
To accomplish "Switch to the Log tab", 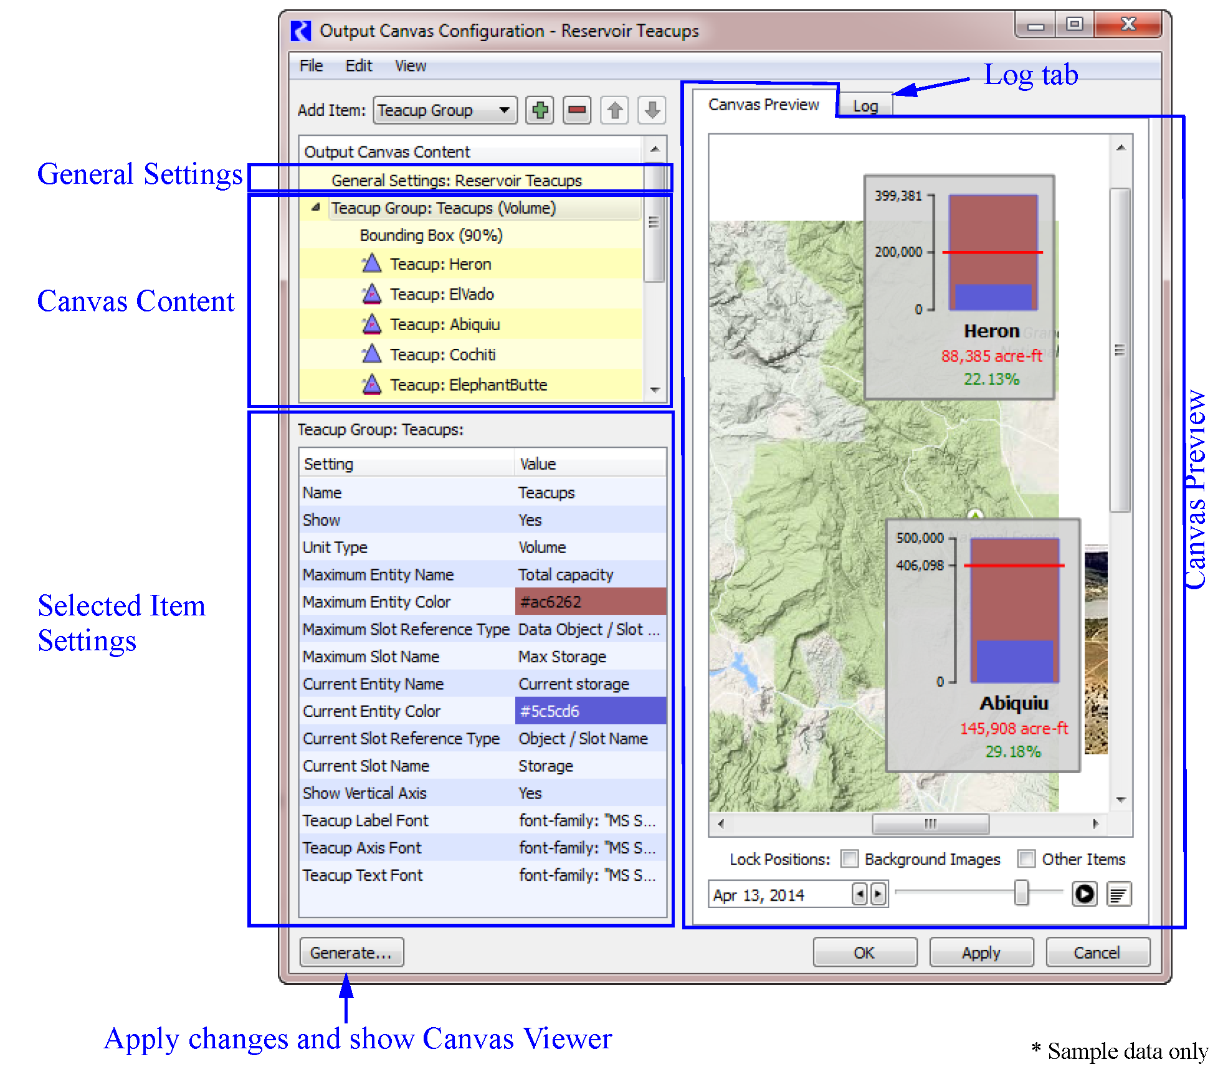I will pos(865,106).
